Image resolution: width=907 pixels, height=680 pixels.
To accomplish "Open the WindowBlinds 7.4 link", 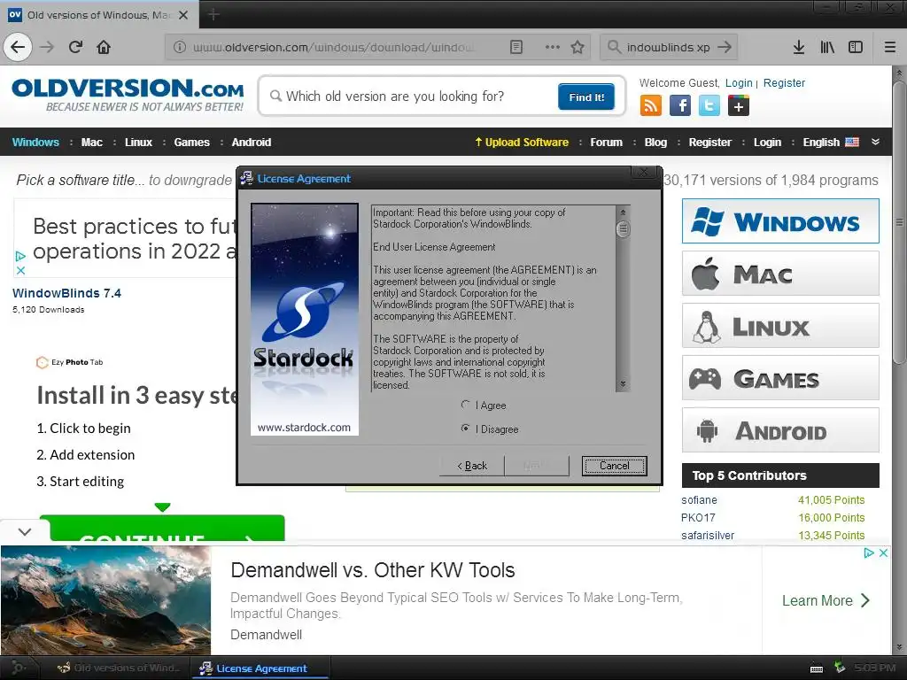I will coord(66,293).
